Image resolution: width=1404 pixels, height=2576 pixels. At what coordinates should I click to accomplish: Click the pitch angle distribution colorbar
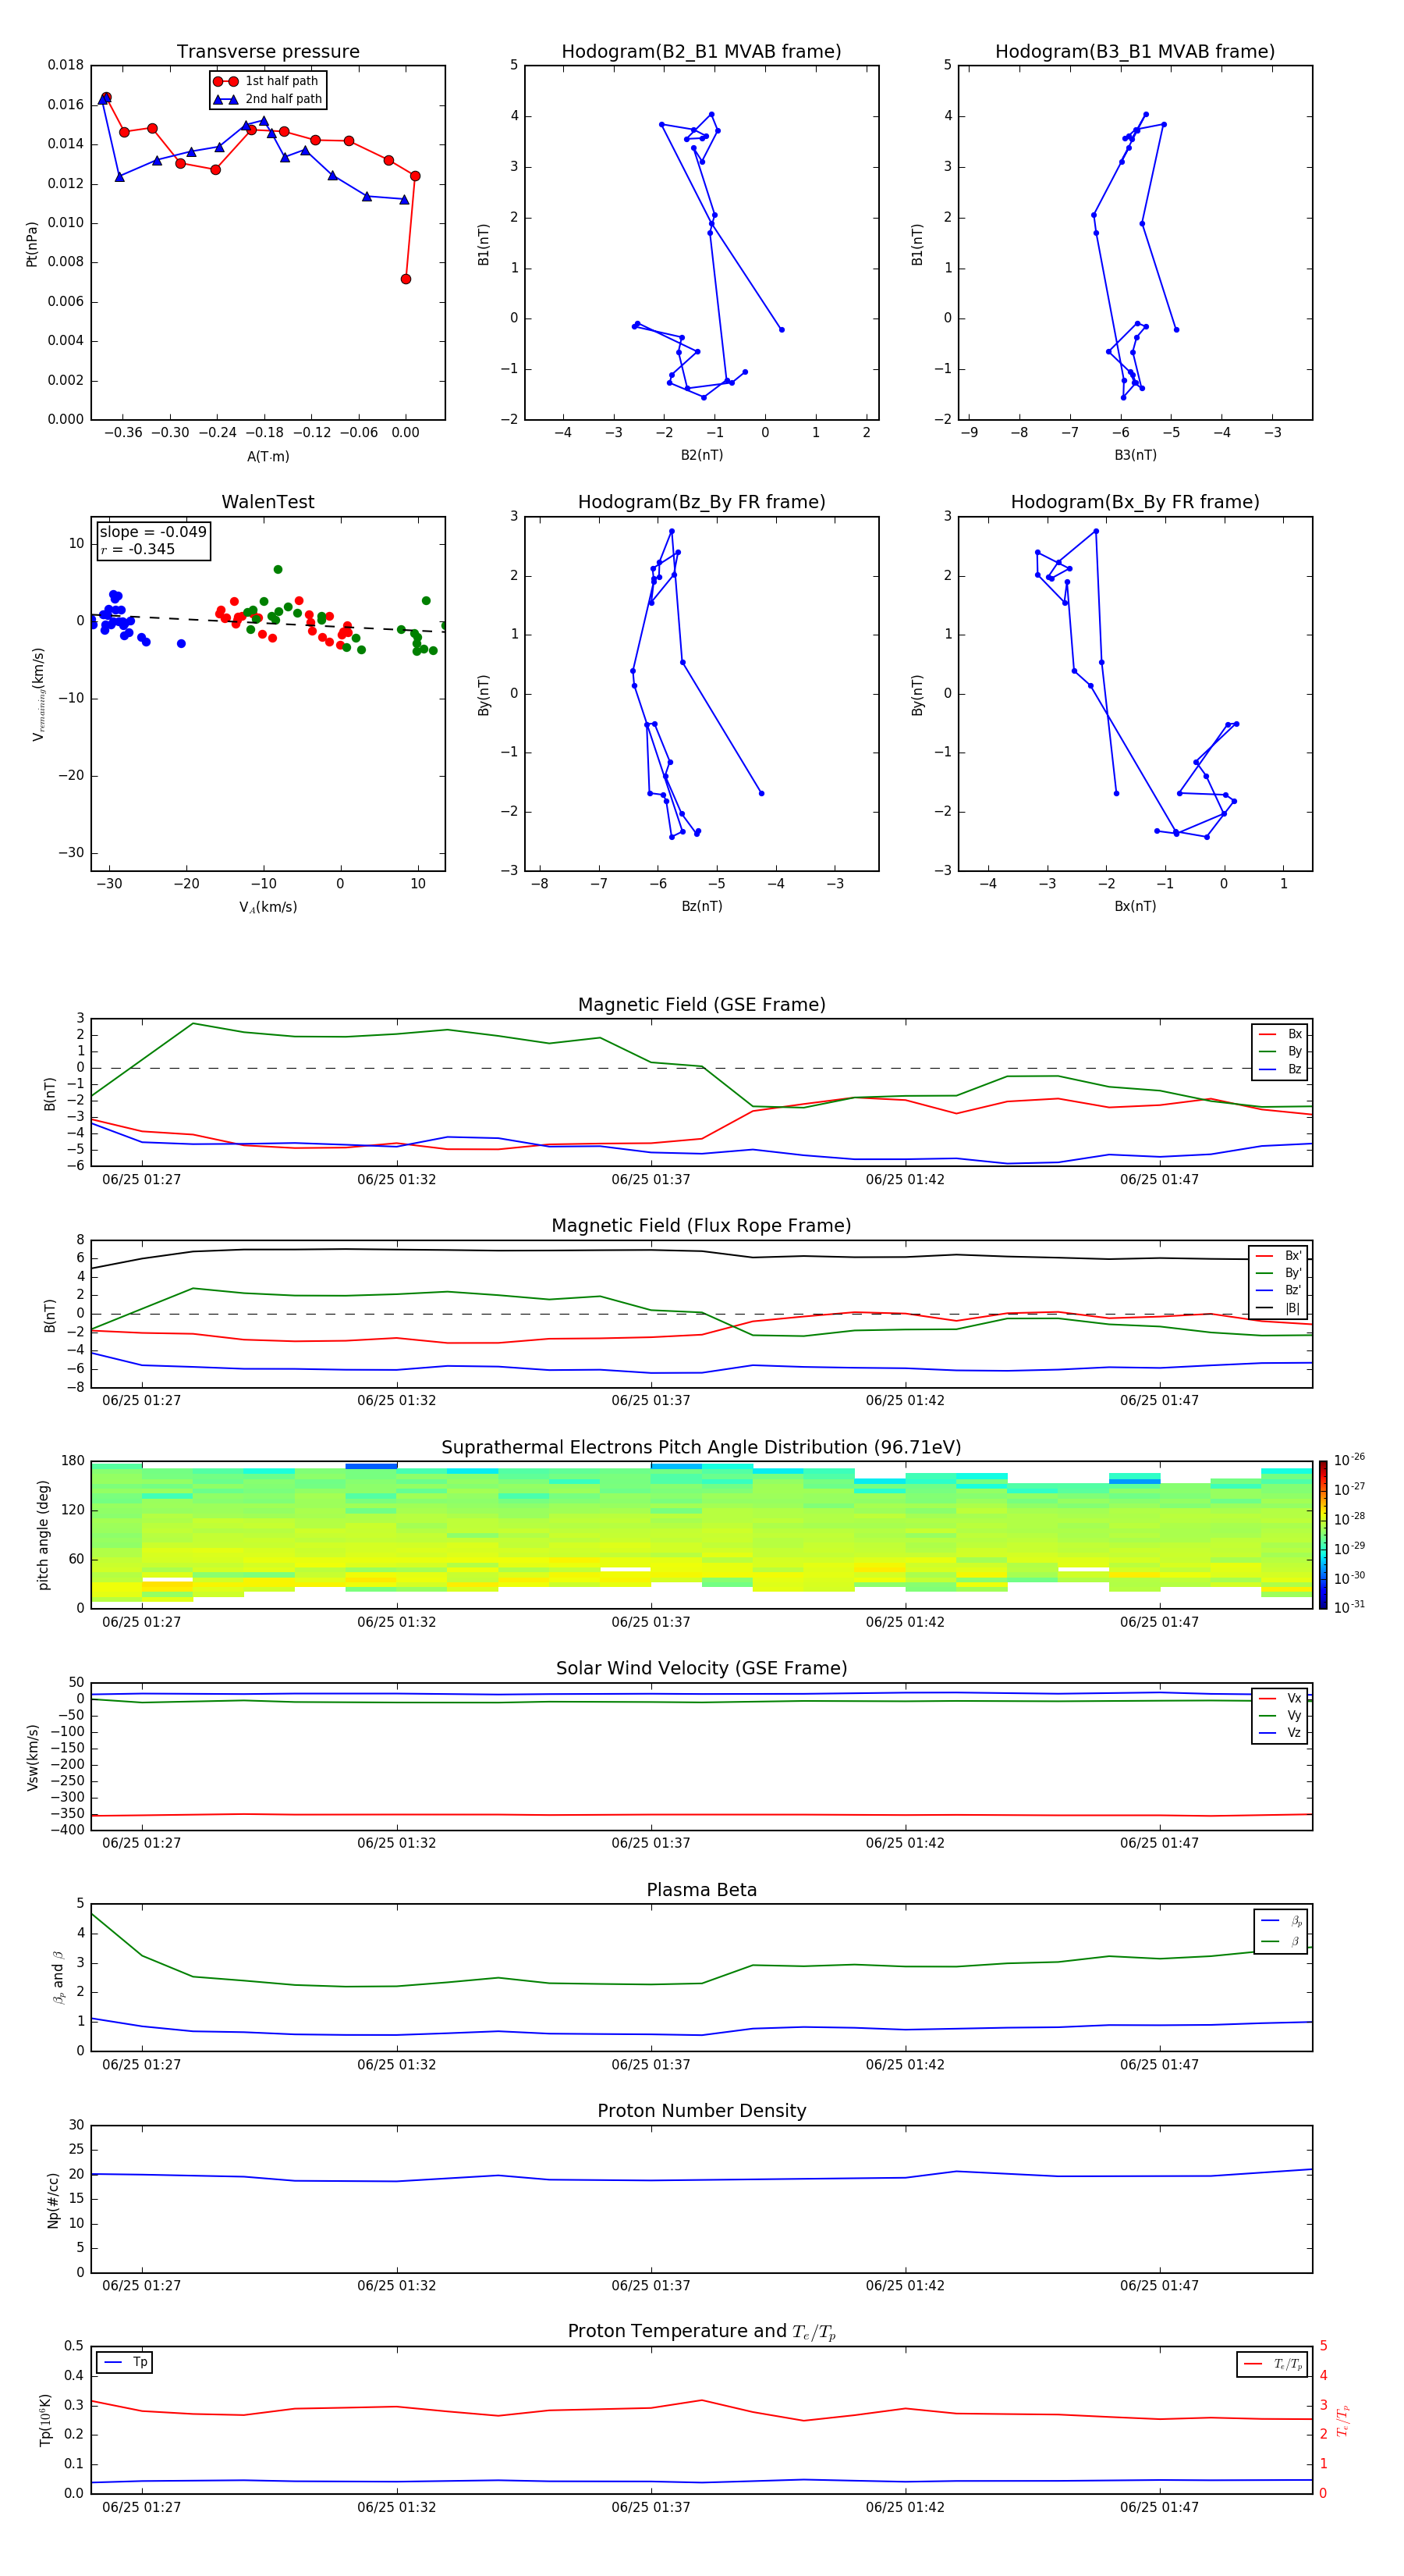click(x=1323, y=1535)
